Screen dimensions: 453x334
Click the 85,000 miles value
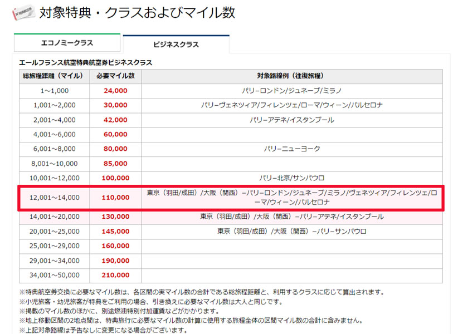(115, 164)
